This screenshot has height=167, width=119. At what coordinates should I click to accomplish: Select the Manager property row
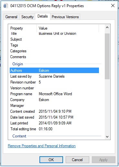pos(54,106)
